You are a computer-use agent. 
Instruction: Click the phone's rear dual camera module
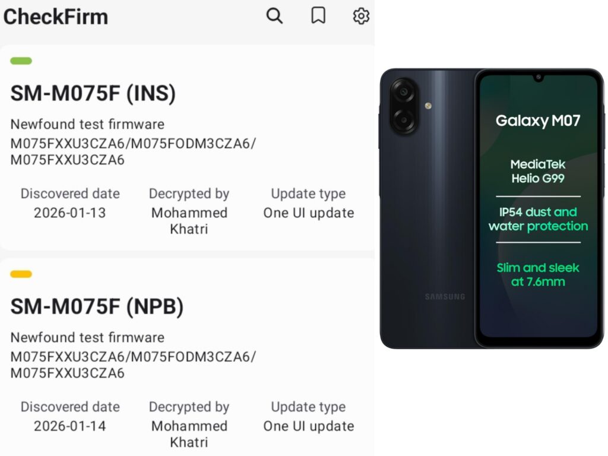coord(404,106)
